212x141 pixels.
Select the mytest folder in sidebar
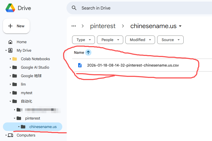(x=26, y=93)
